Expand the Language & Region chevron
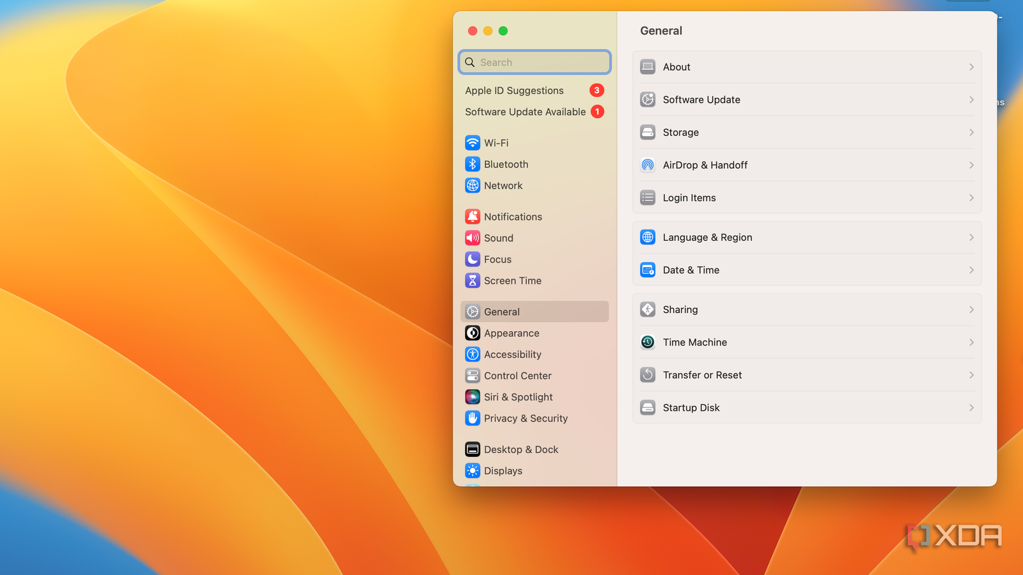This screenshot has height=575, width=1023. (971, 237)
